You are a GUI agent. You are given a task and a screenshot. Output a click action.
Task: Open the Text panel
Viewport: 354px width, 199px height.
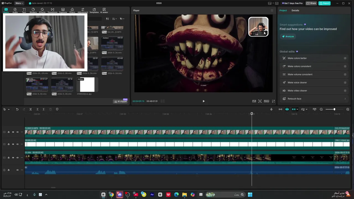click(24, 11)
